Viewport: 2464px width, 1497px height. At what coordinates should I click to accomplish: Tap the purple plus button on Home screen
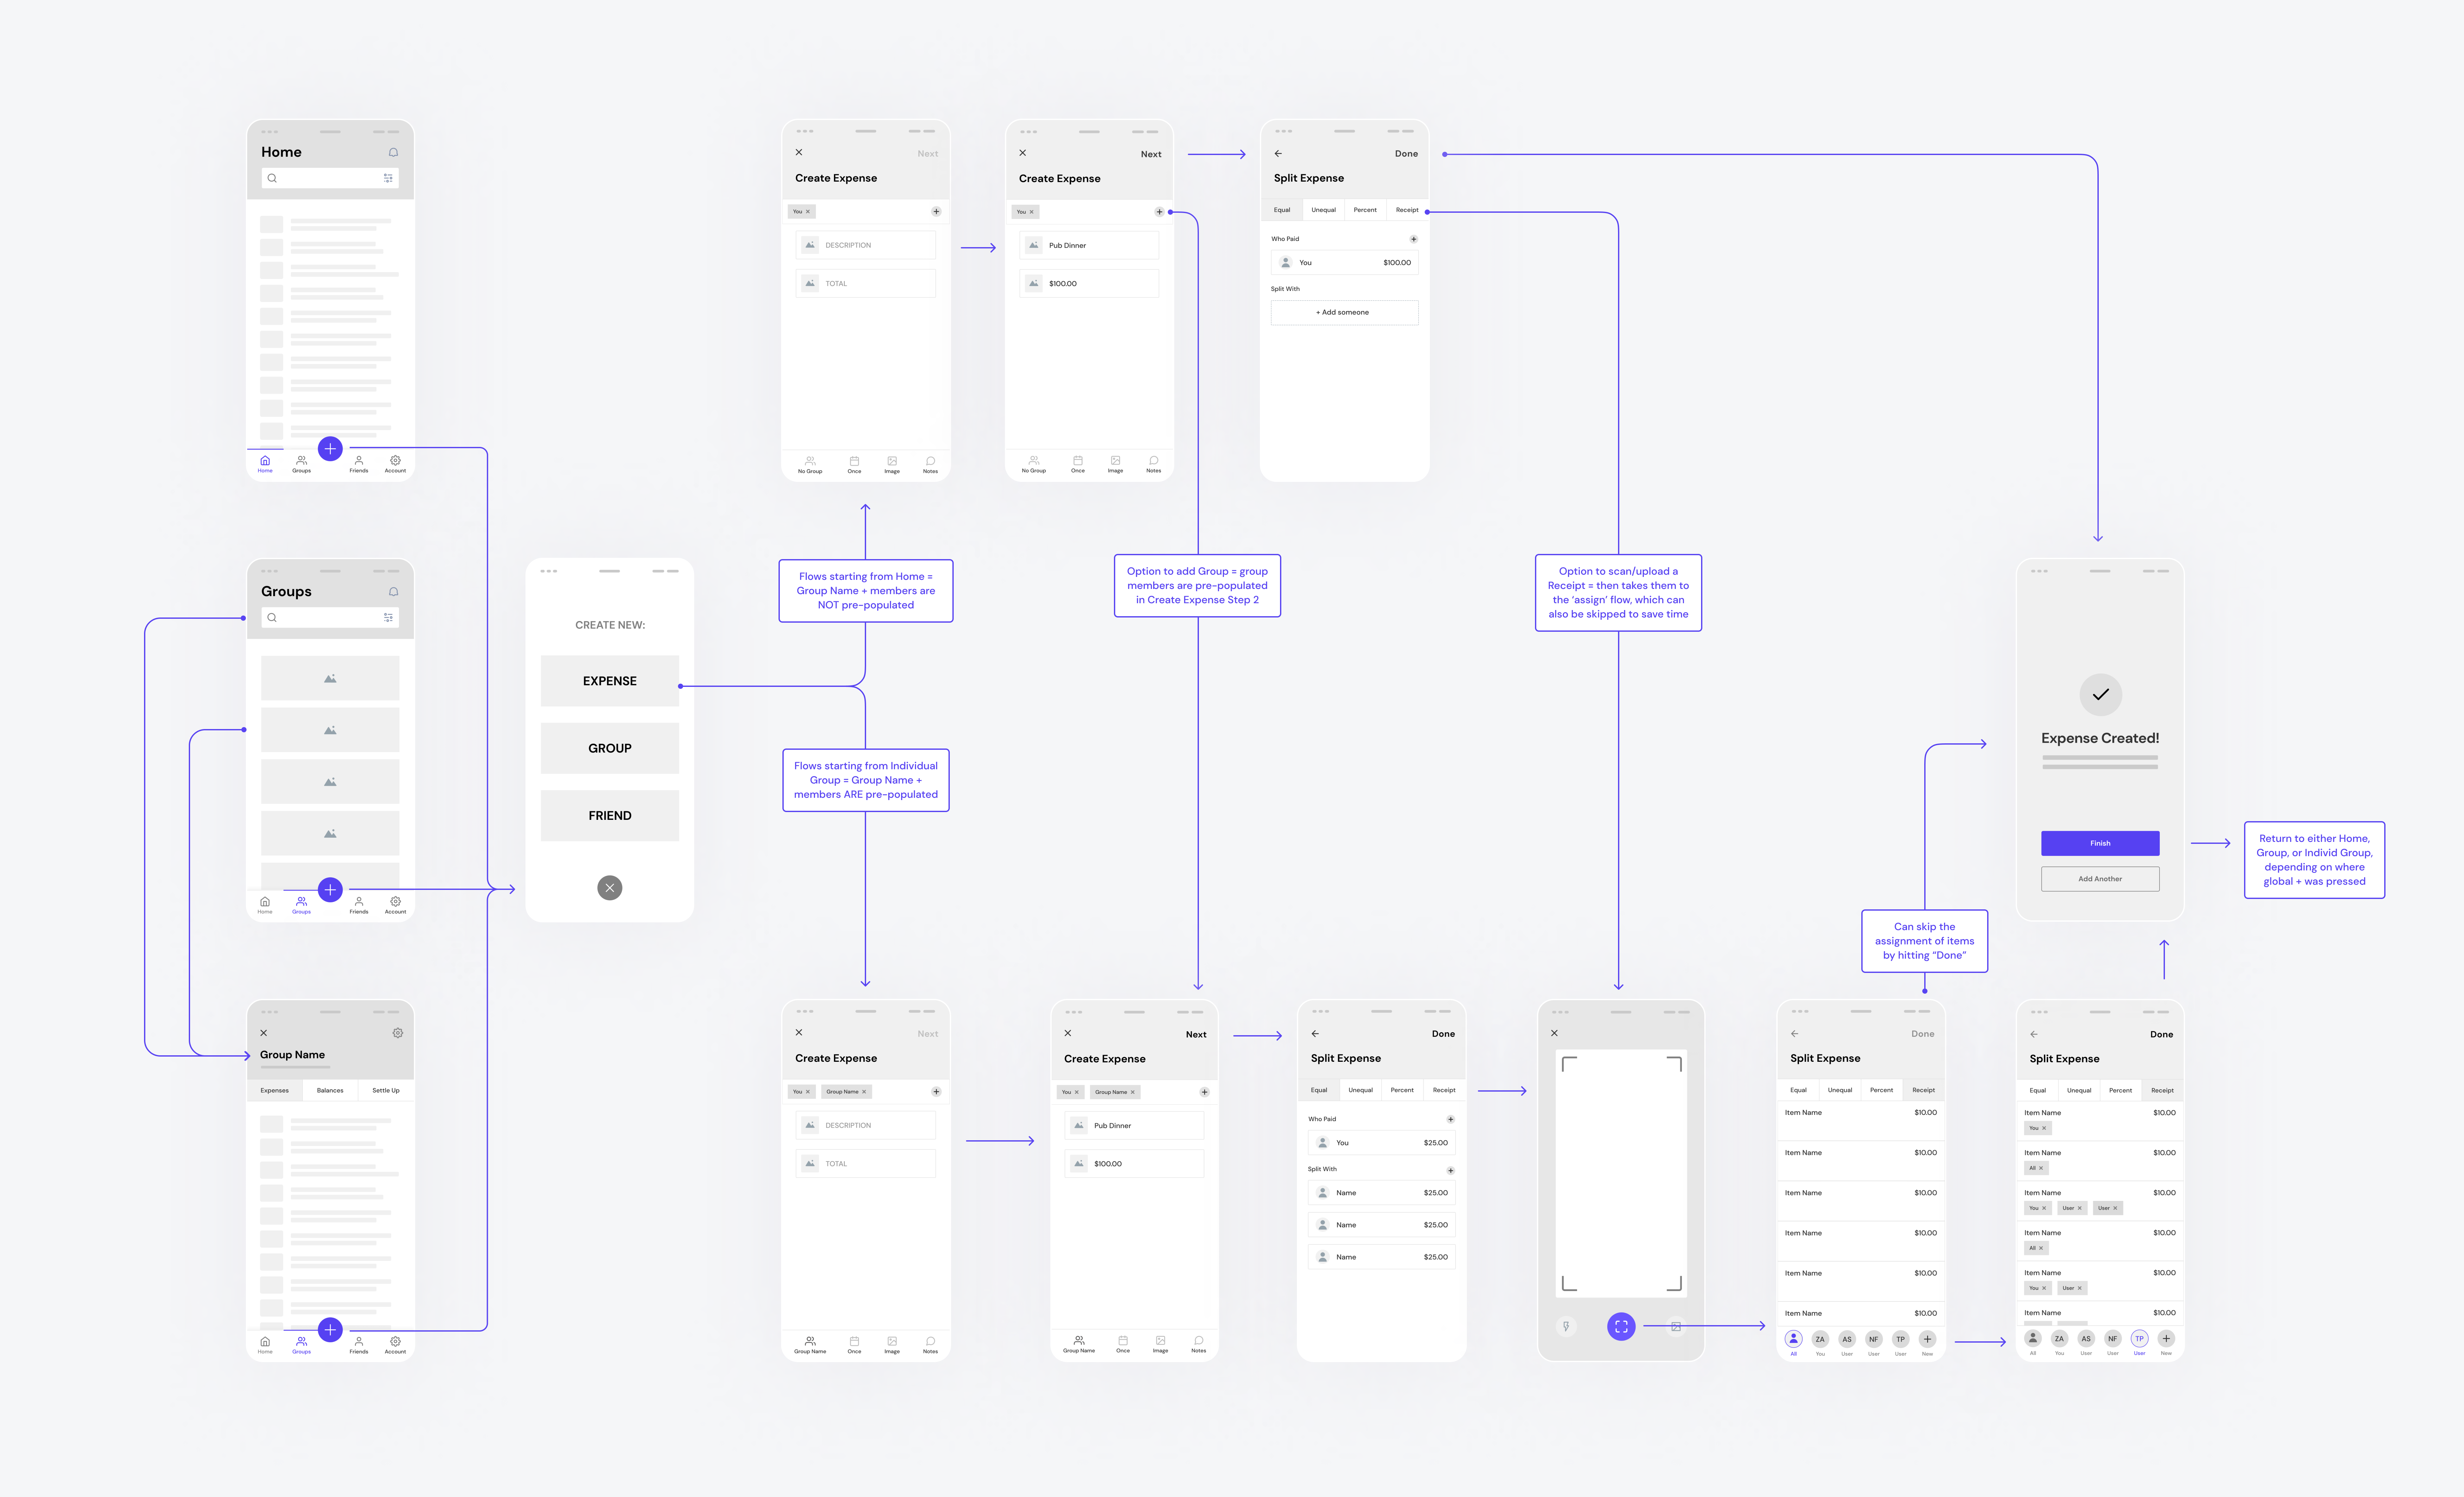pyautogui.click(x=330, y=449)
